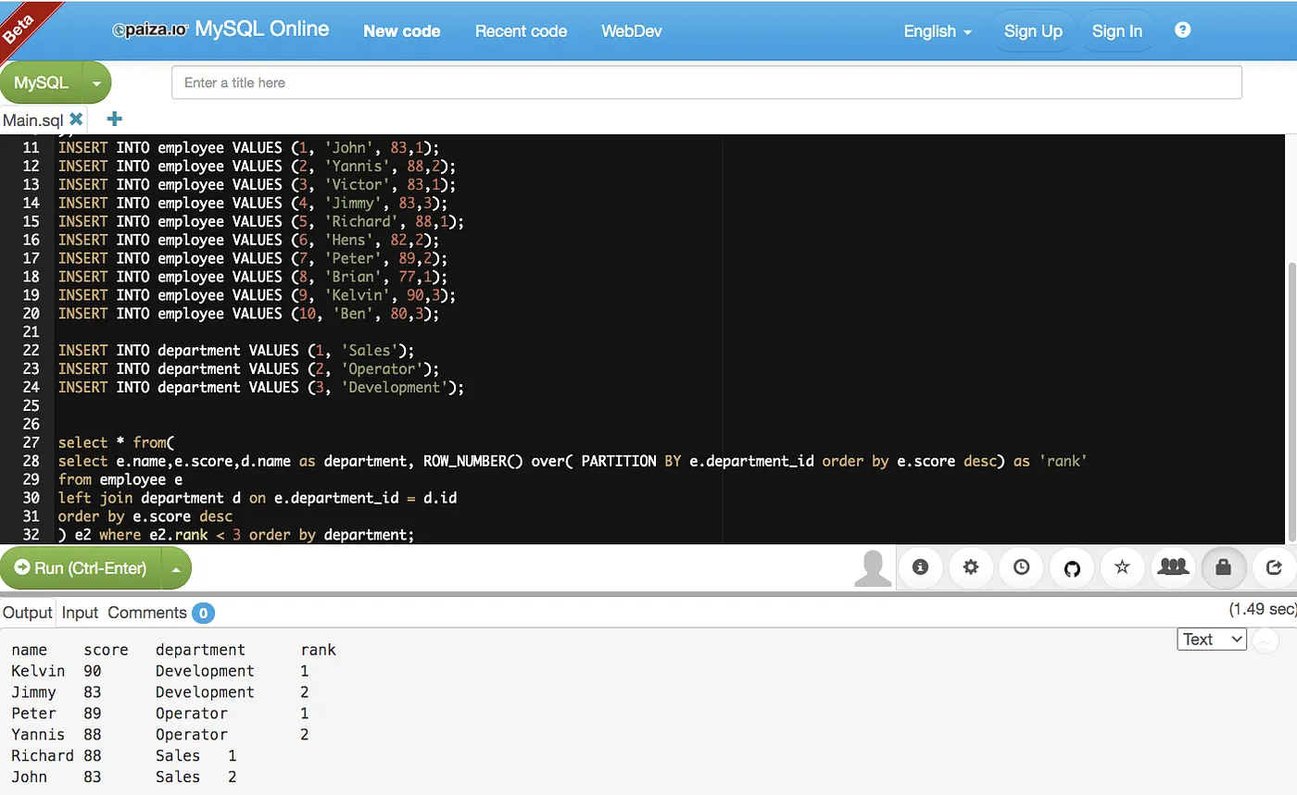The height and width of the screenshot is (795, 1297).
Task: Click the MySQL Online title link
Action: click(262, 29)
